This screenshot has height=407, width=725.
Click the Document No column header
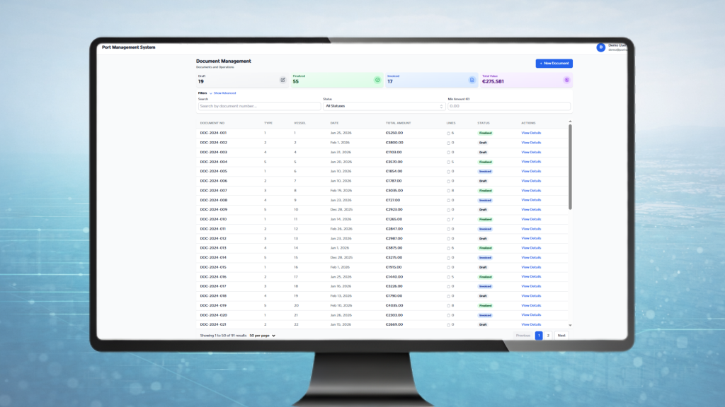(212, 123)
